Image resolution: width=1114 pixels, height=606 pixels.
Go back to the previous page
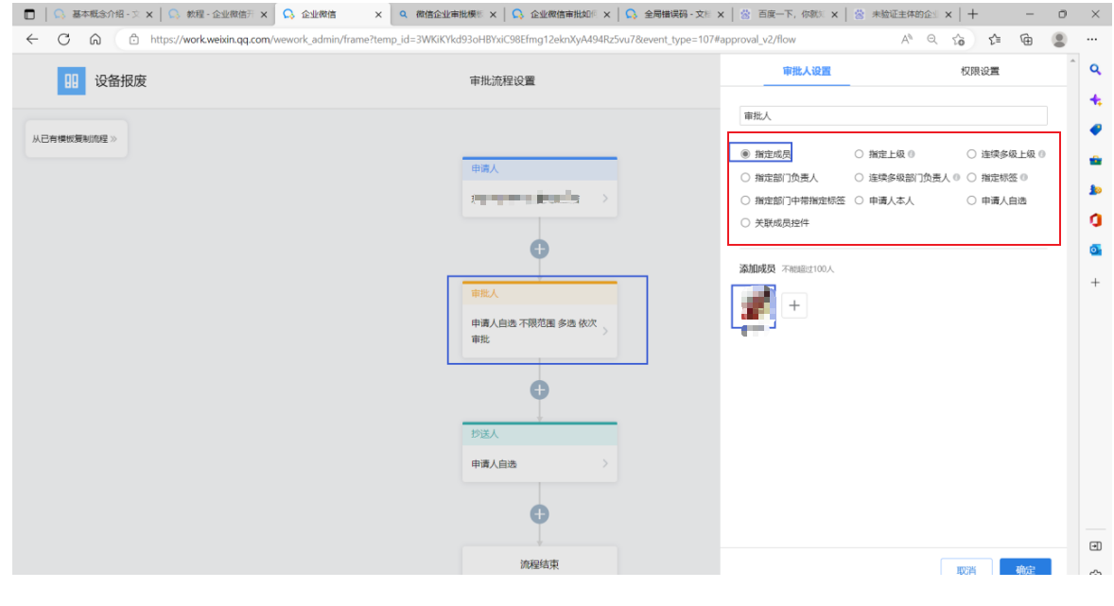coord(32,40)
